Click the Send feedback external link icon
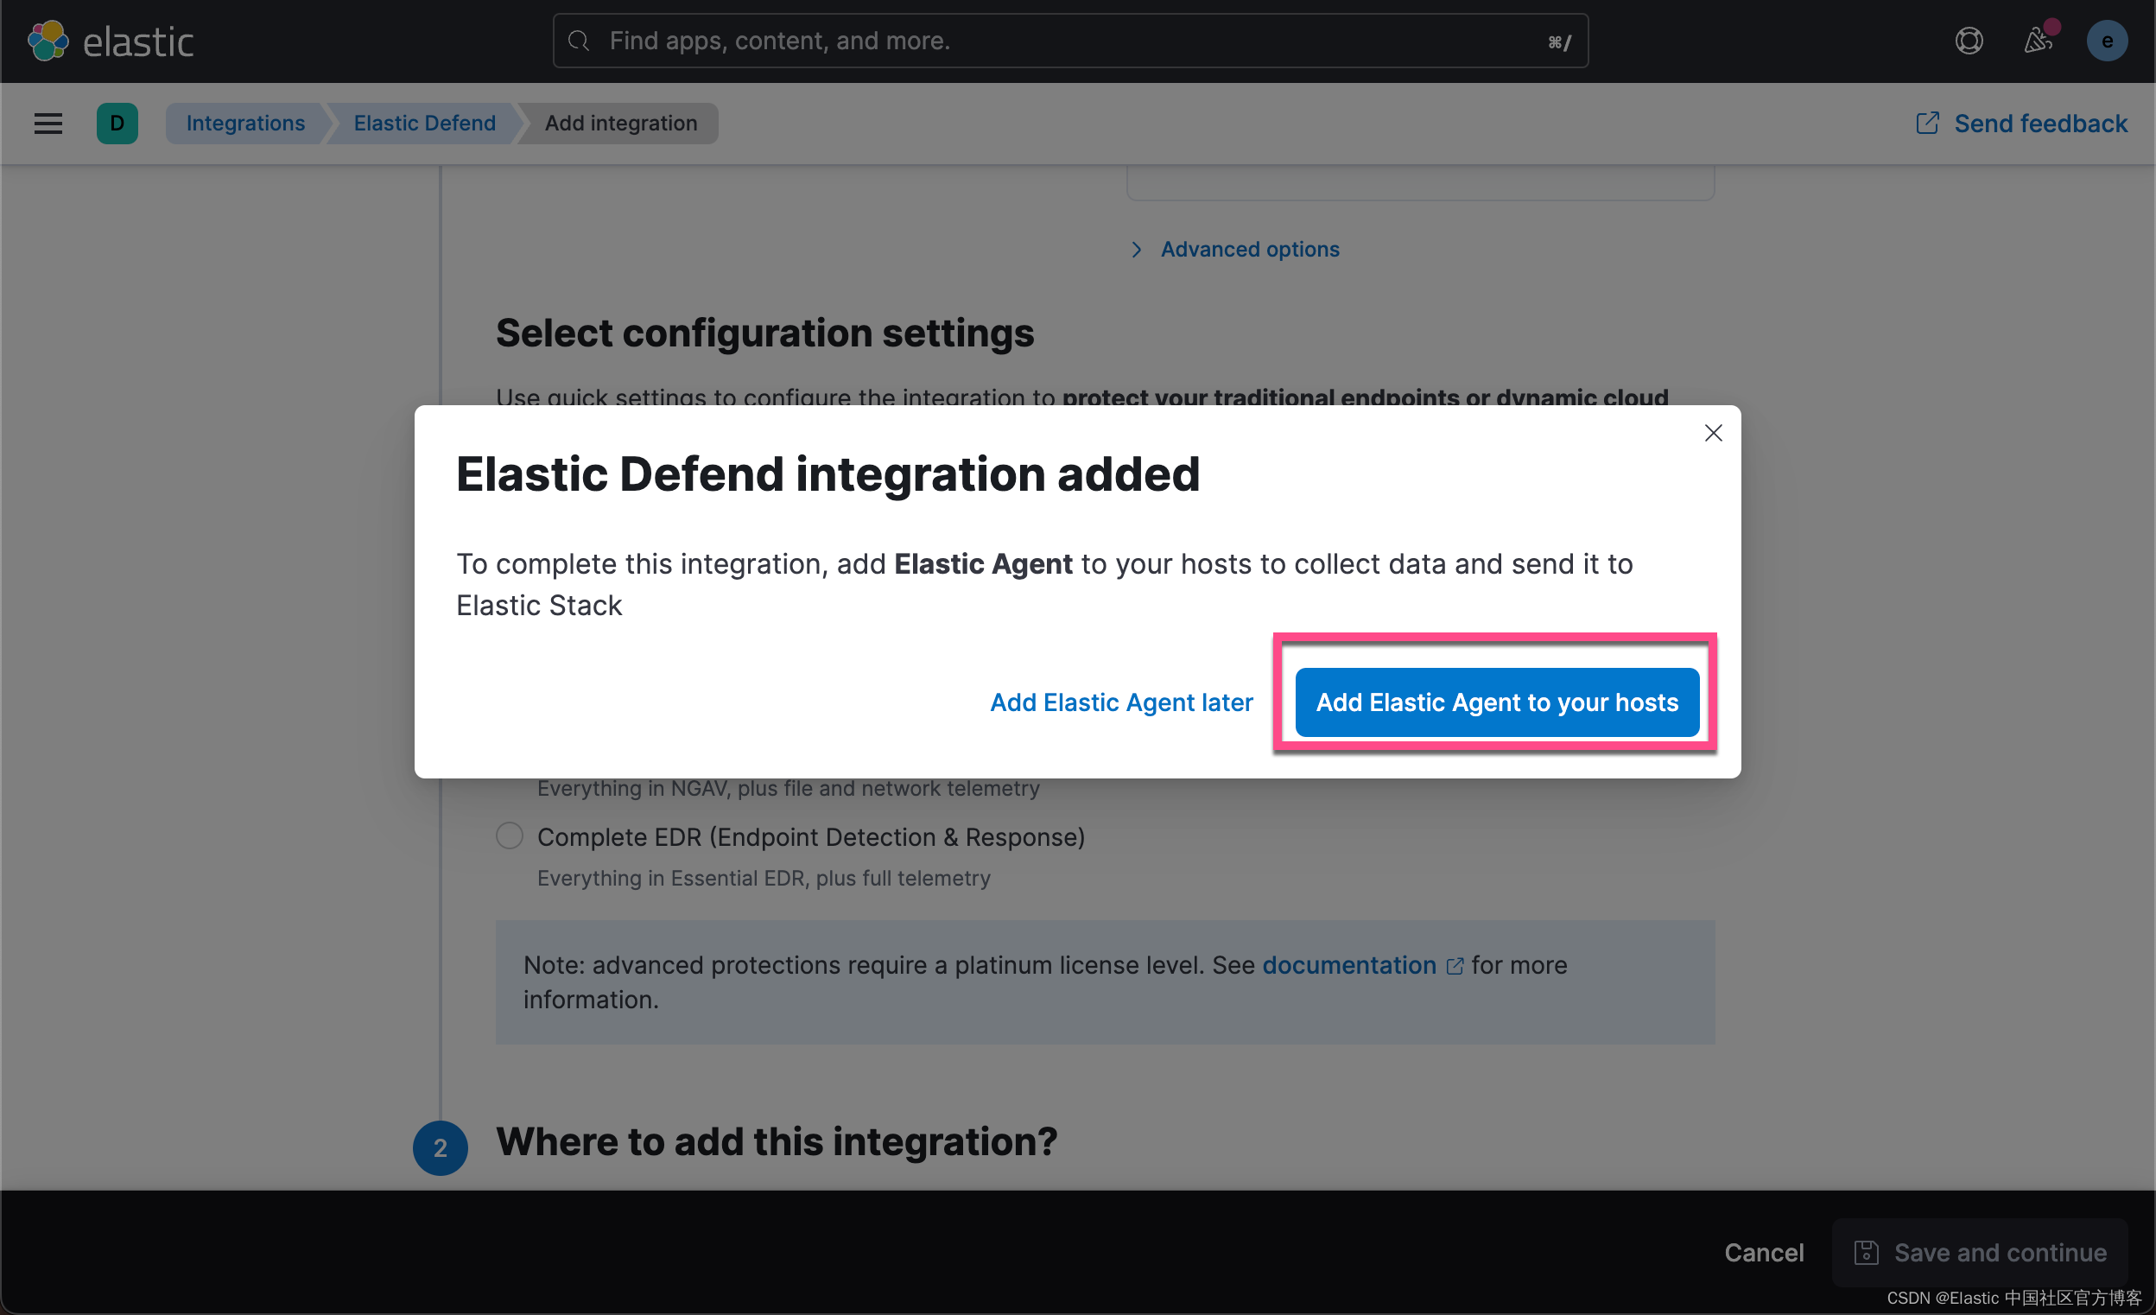2156x1315 pixels. [x=1927, y=124]
